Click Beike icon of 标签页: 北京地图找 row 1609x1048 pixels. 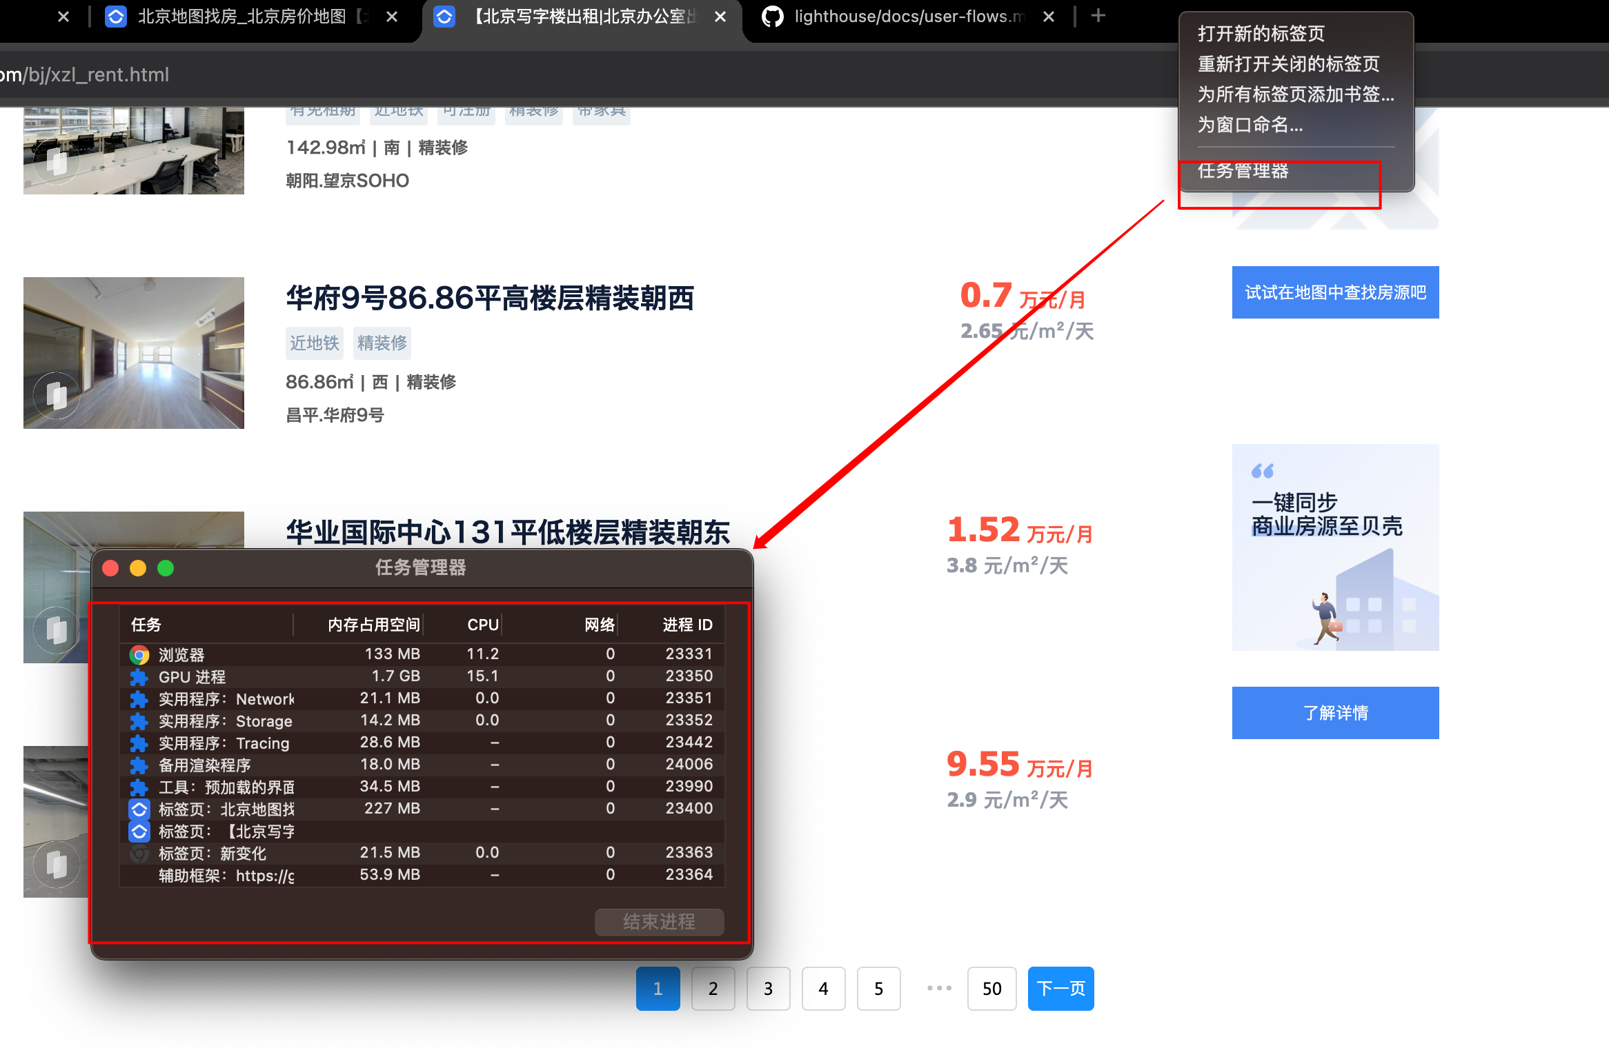tap(139, 809)
